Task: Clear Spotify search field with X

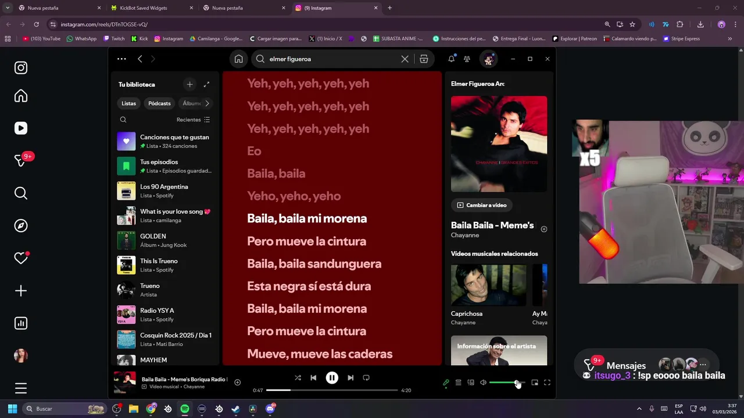Action: 405,59
